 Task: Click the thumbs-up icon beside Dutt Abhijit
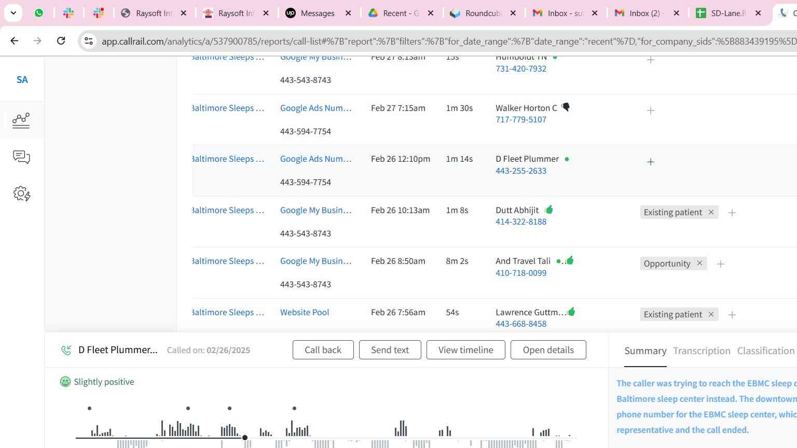pos(549,209)
